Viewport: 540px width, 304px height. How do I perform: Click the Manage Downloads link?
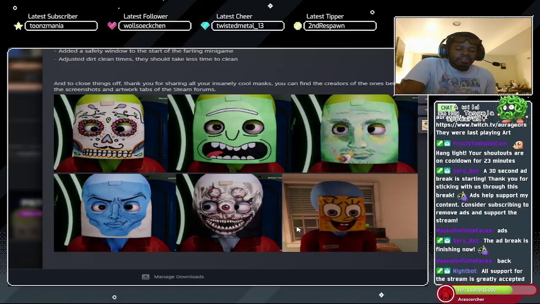[x=179, y=277]
